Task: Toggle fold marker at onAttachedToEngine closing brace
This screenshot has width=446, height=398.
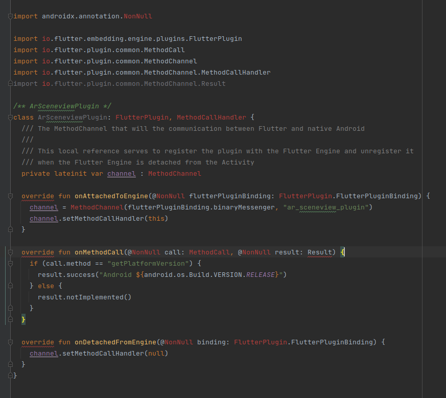Action: [10, 229]
